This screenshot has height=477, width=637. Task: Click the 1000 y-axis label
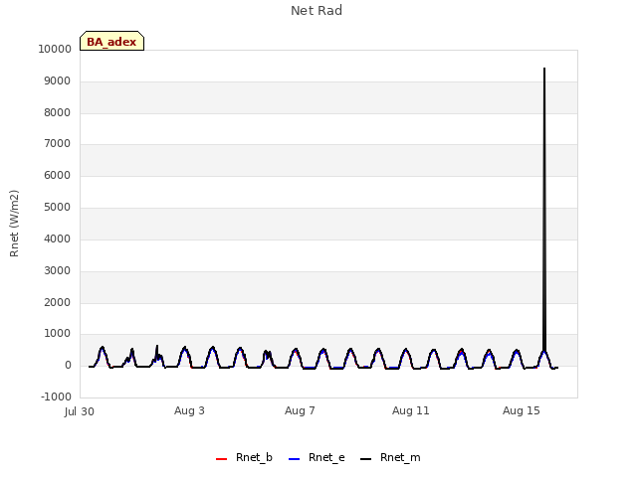[x=58, y=334]
